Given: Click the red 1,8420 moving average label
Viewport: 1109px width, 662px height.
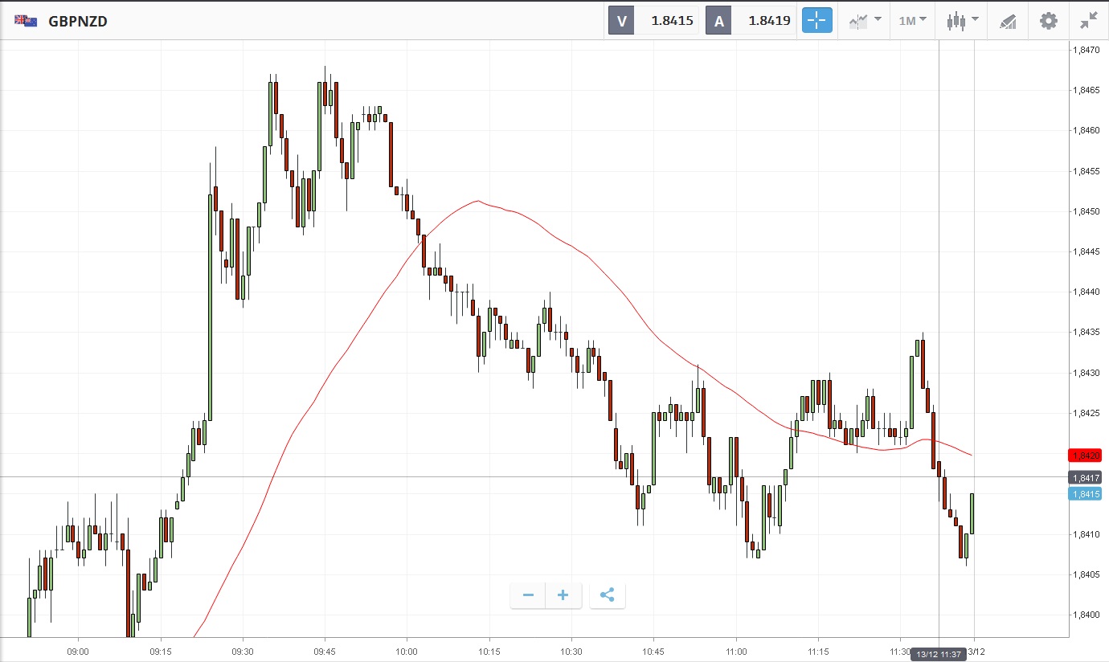Looking at the screenshot, I should pyautogui.click(x=1085, y=455).
